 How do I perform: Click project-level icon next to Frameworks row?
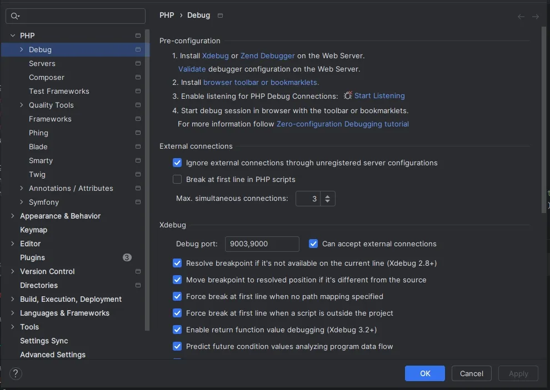click(138, 119)
